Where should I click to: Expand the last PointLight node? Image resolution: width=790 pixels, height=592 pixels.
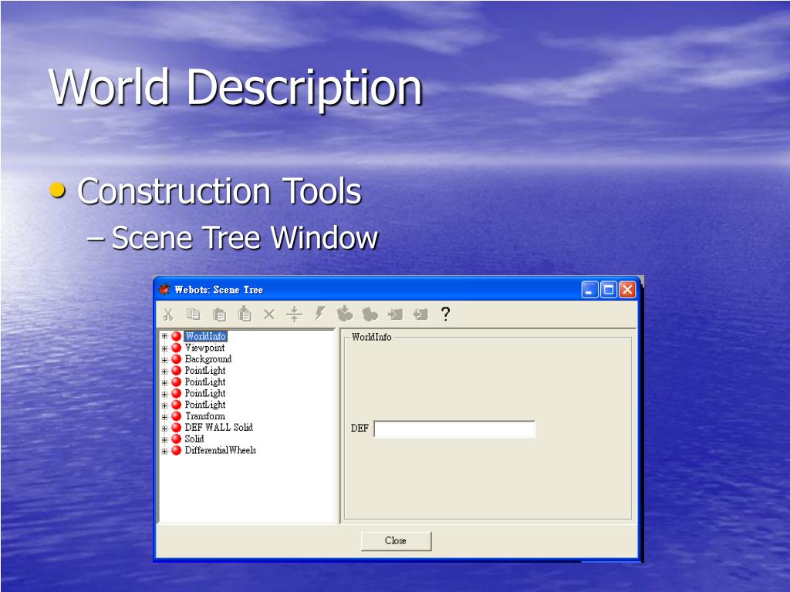click(164, 405)
